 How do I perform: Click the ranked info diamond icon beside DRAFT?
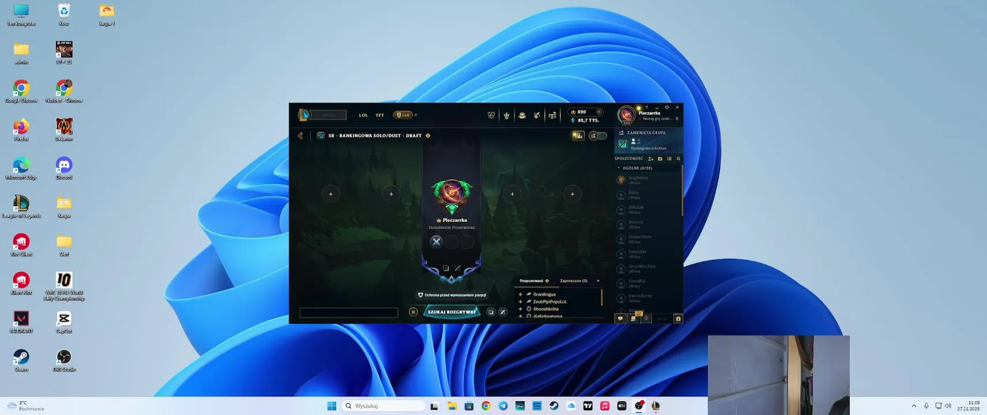428,135
